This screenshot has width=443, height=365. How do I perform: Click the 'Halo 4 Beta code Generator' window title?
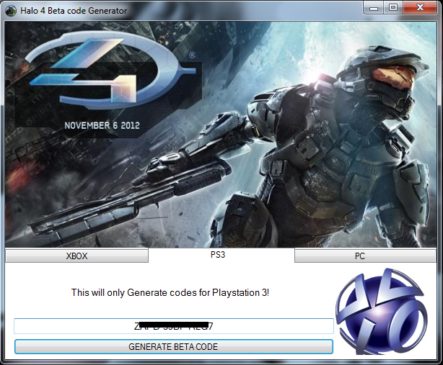tap(74, 11)
